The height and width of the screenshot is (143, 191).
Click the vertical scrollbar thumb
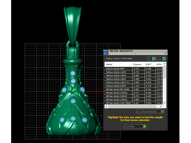(x=164, y=72)
